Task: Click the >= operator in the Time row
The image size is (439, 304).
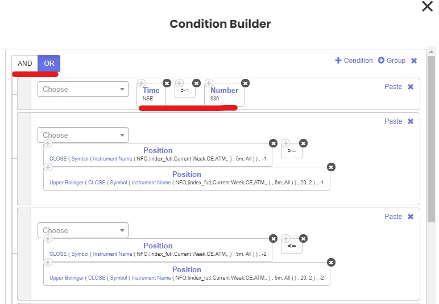Action: click(185, 91)
